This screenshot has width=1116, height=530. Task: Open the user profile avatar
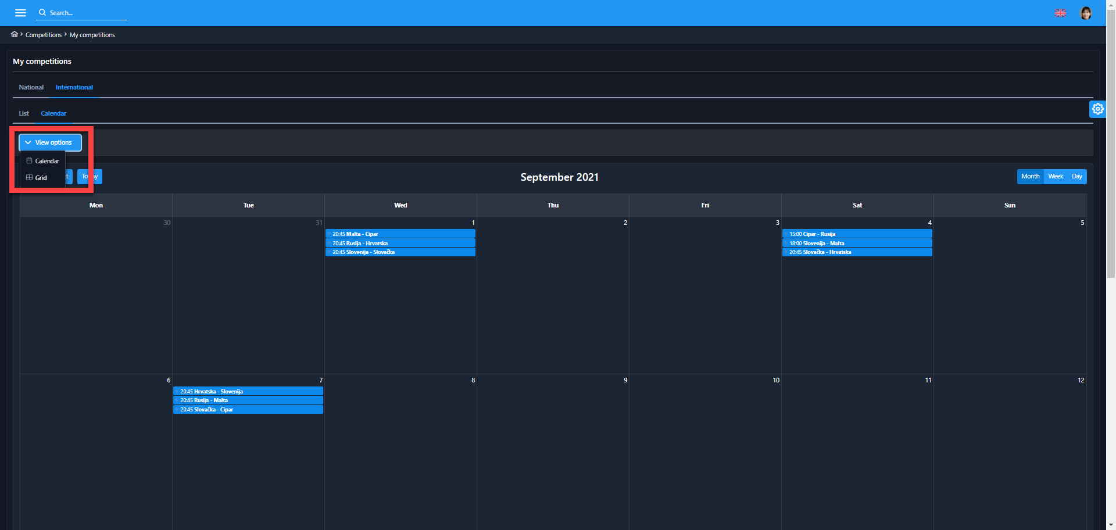click(1085, 13)
